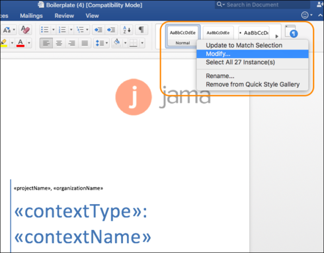The height and width of the screenshot is (253, 324).
Task: Decrease the paragraph indent
Action: coord(98,30)
